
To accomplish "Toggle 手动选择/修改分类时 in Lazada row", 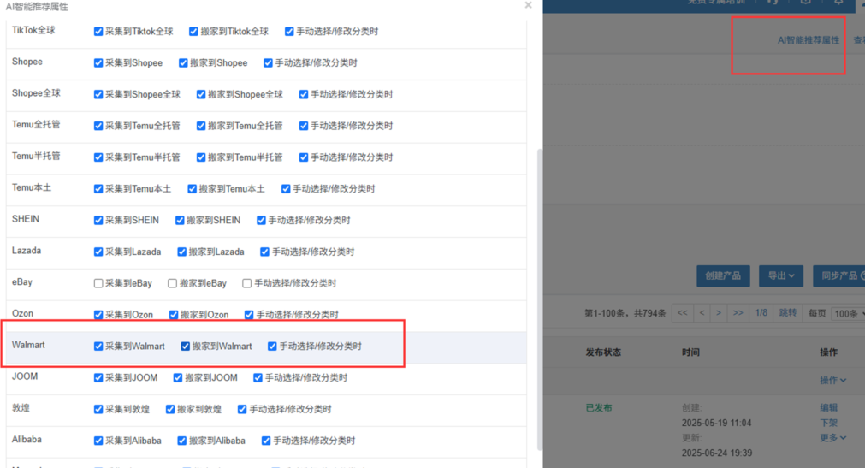I will point(264,252).
